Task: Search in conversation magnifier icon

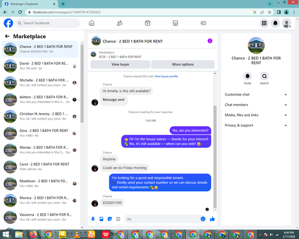Action: (264, 76)
